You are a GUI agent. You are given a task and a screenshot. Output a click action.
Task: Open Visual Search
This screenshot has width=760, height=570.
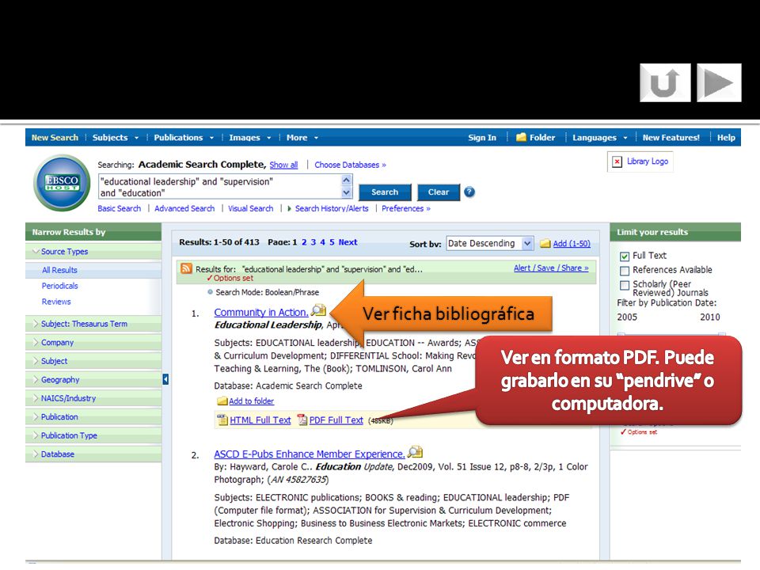(x=251, y=208)
